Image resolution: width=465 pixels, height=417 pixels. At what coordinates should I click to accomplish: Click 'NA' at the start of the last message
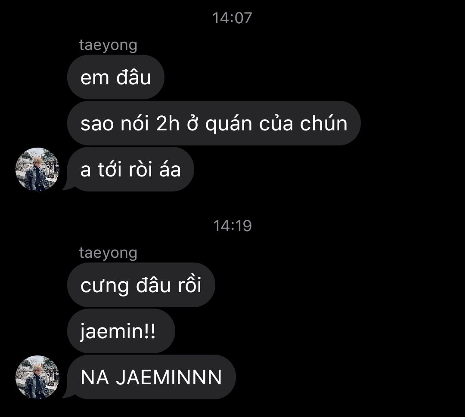point(95,377)
